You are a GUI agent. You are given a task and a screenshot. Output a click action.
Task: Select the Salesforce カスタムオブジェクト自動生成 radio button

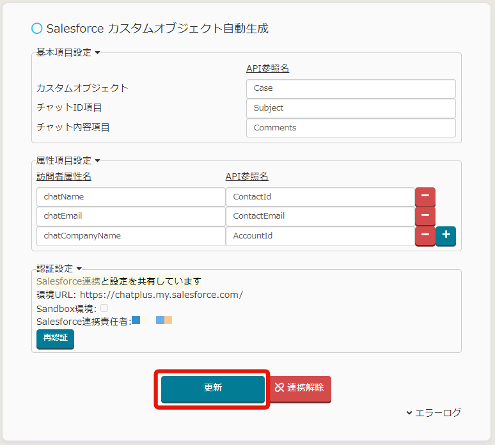(37, 28)
